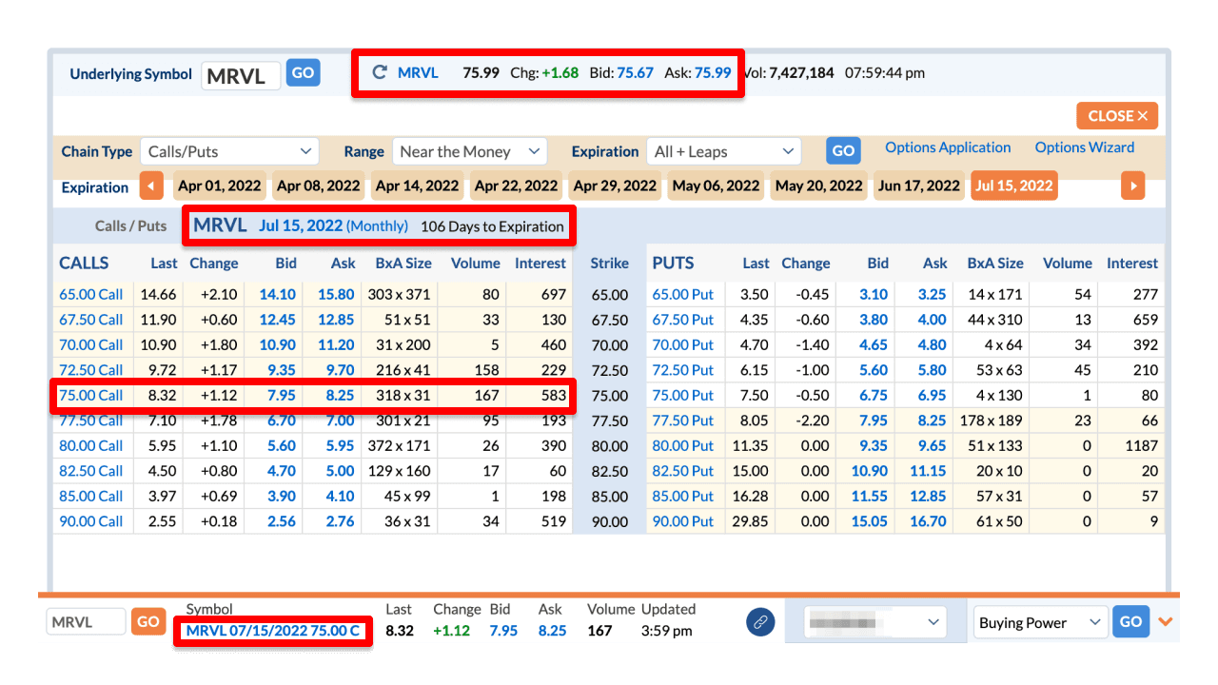The width and height of the screenshot is (1218, 685).
Task: Click GO beside the Underlying Symbol field
Action: click(303, 72)
